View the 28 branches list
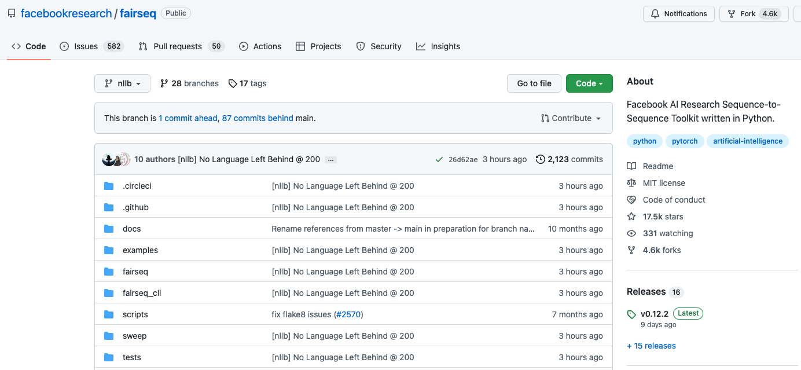 tap(189, 83)
